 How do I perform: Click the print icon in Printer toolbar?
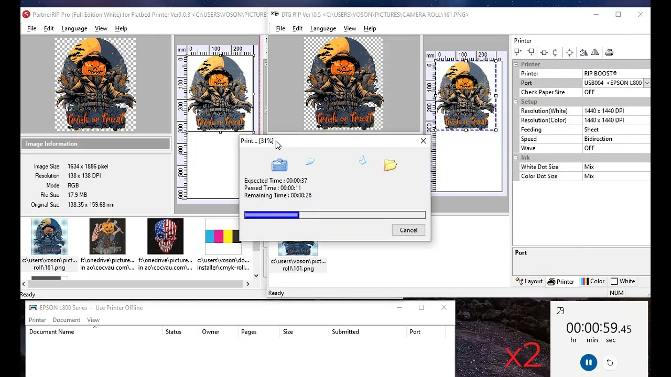point(609,52)
